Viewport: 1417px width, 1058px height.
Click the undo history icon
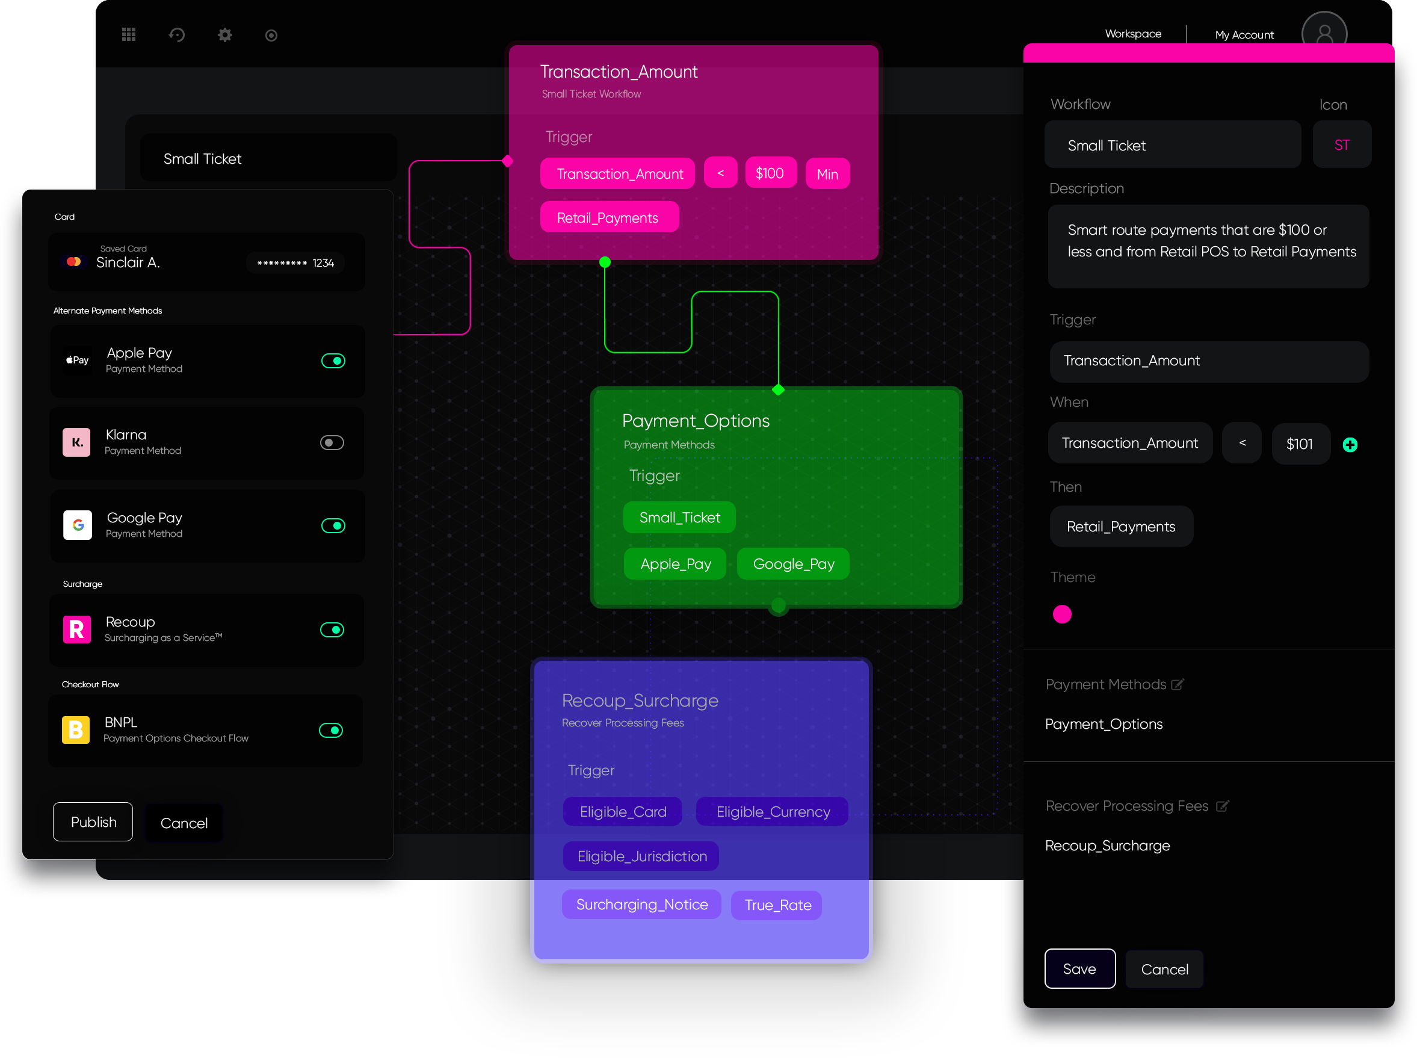177,34
